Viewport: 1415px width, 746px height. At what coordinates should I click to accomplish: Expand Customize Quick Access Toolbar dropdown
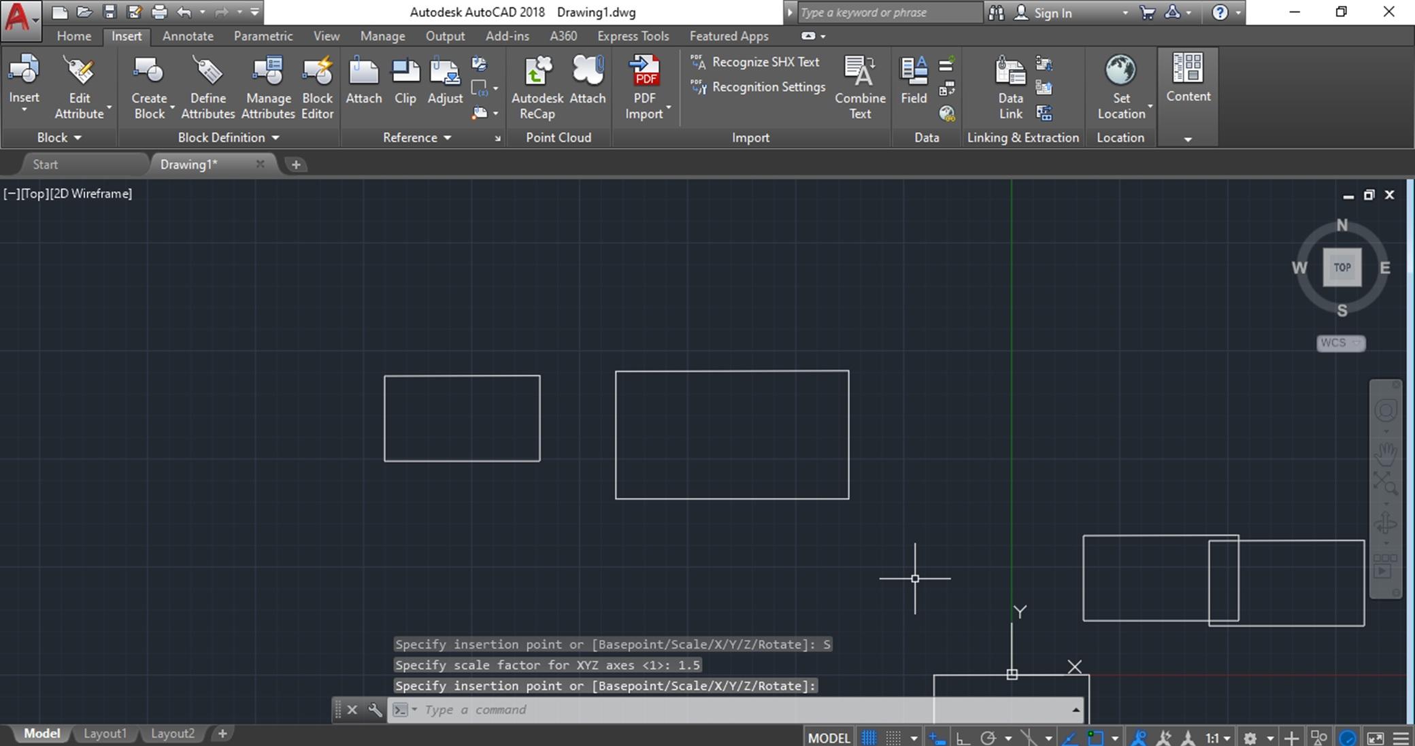click(254, 12)
